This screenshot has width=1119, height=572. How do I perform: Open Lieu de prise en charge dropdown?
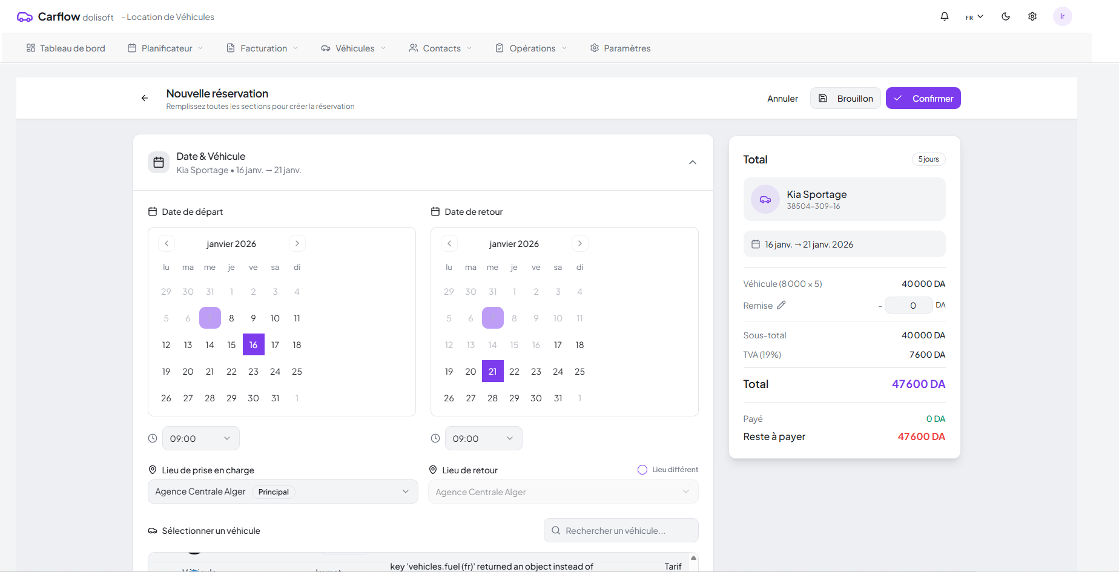(x=283, y=491)
